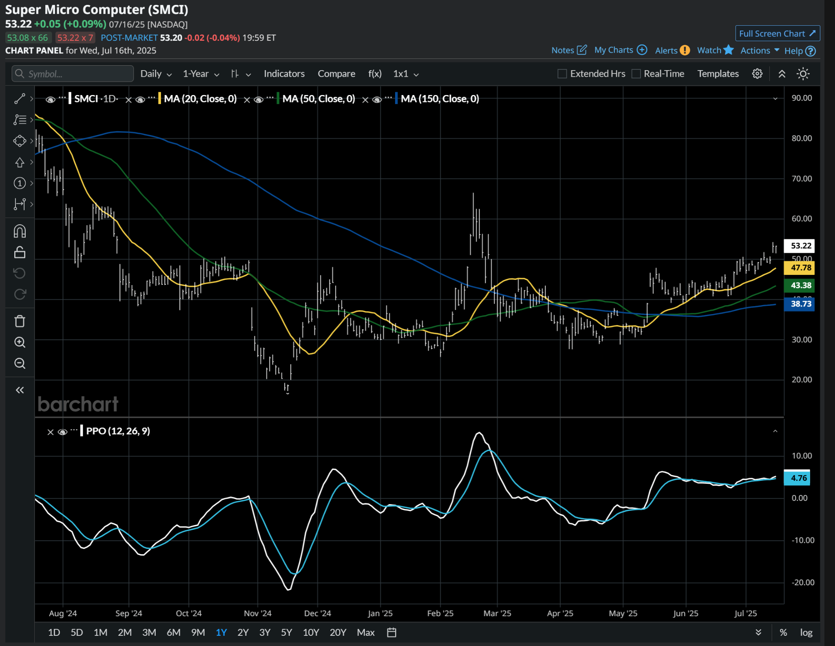Collapse toolbar with double up arrows
This screenshot has width=835, height=646.
tap(782, 74)
